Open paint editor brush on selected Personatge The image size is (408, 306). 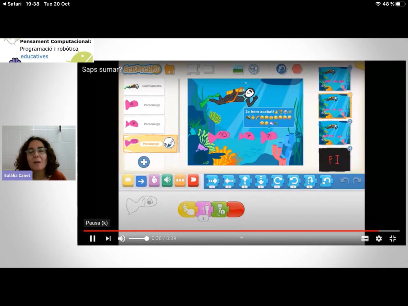coord(169,143)
